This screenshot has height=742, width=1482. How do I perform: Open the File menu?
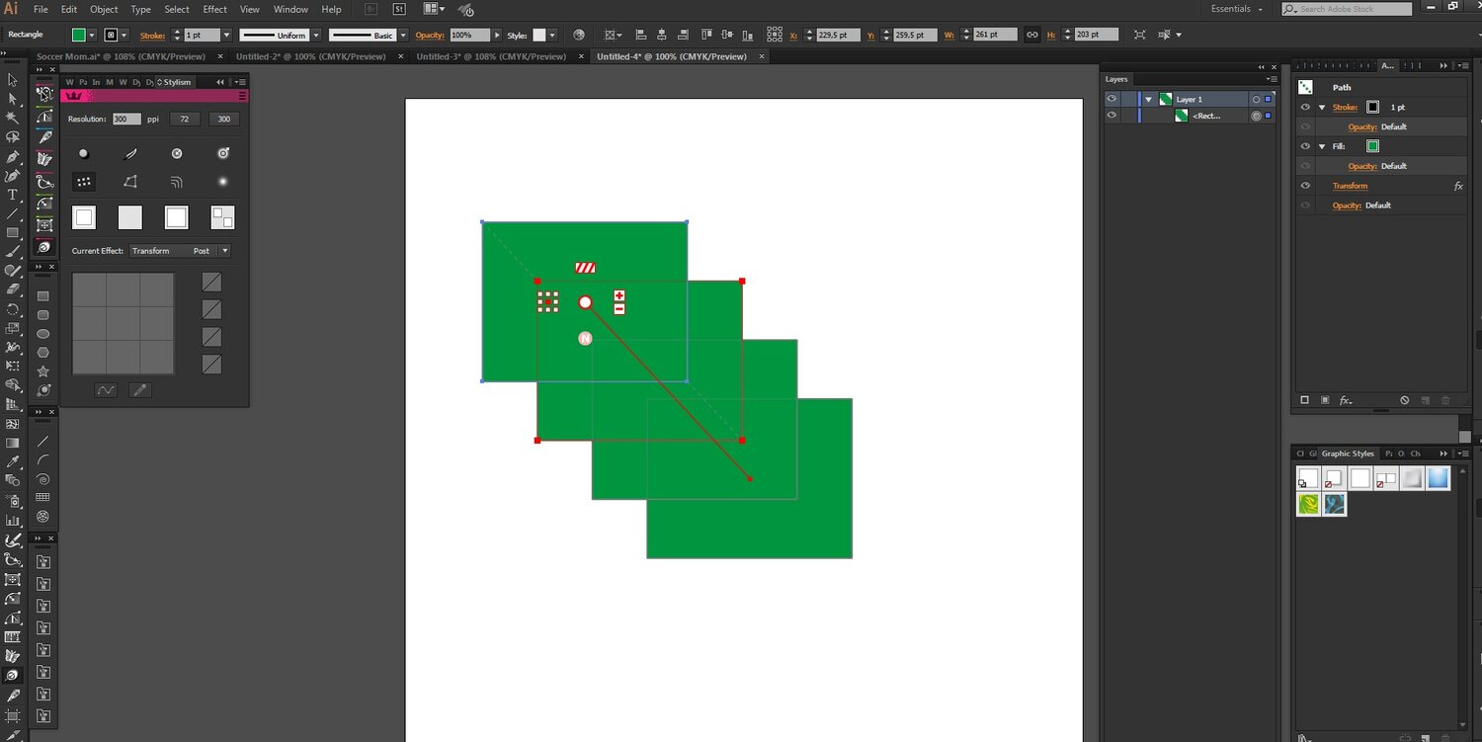pyautogui.click(x=41, y=9)
